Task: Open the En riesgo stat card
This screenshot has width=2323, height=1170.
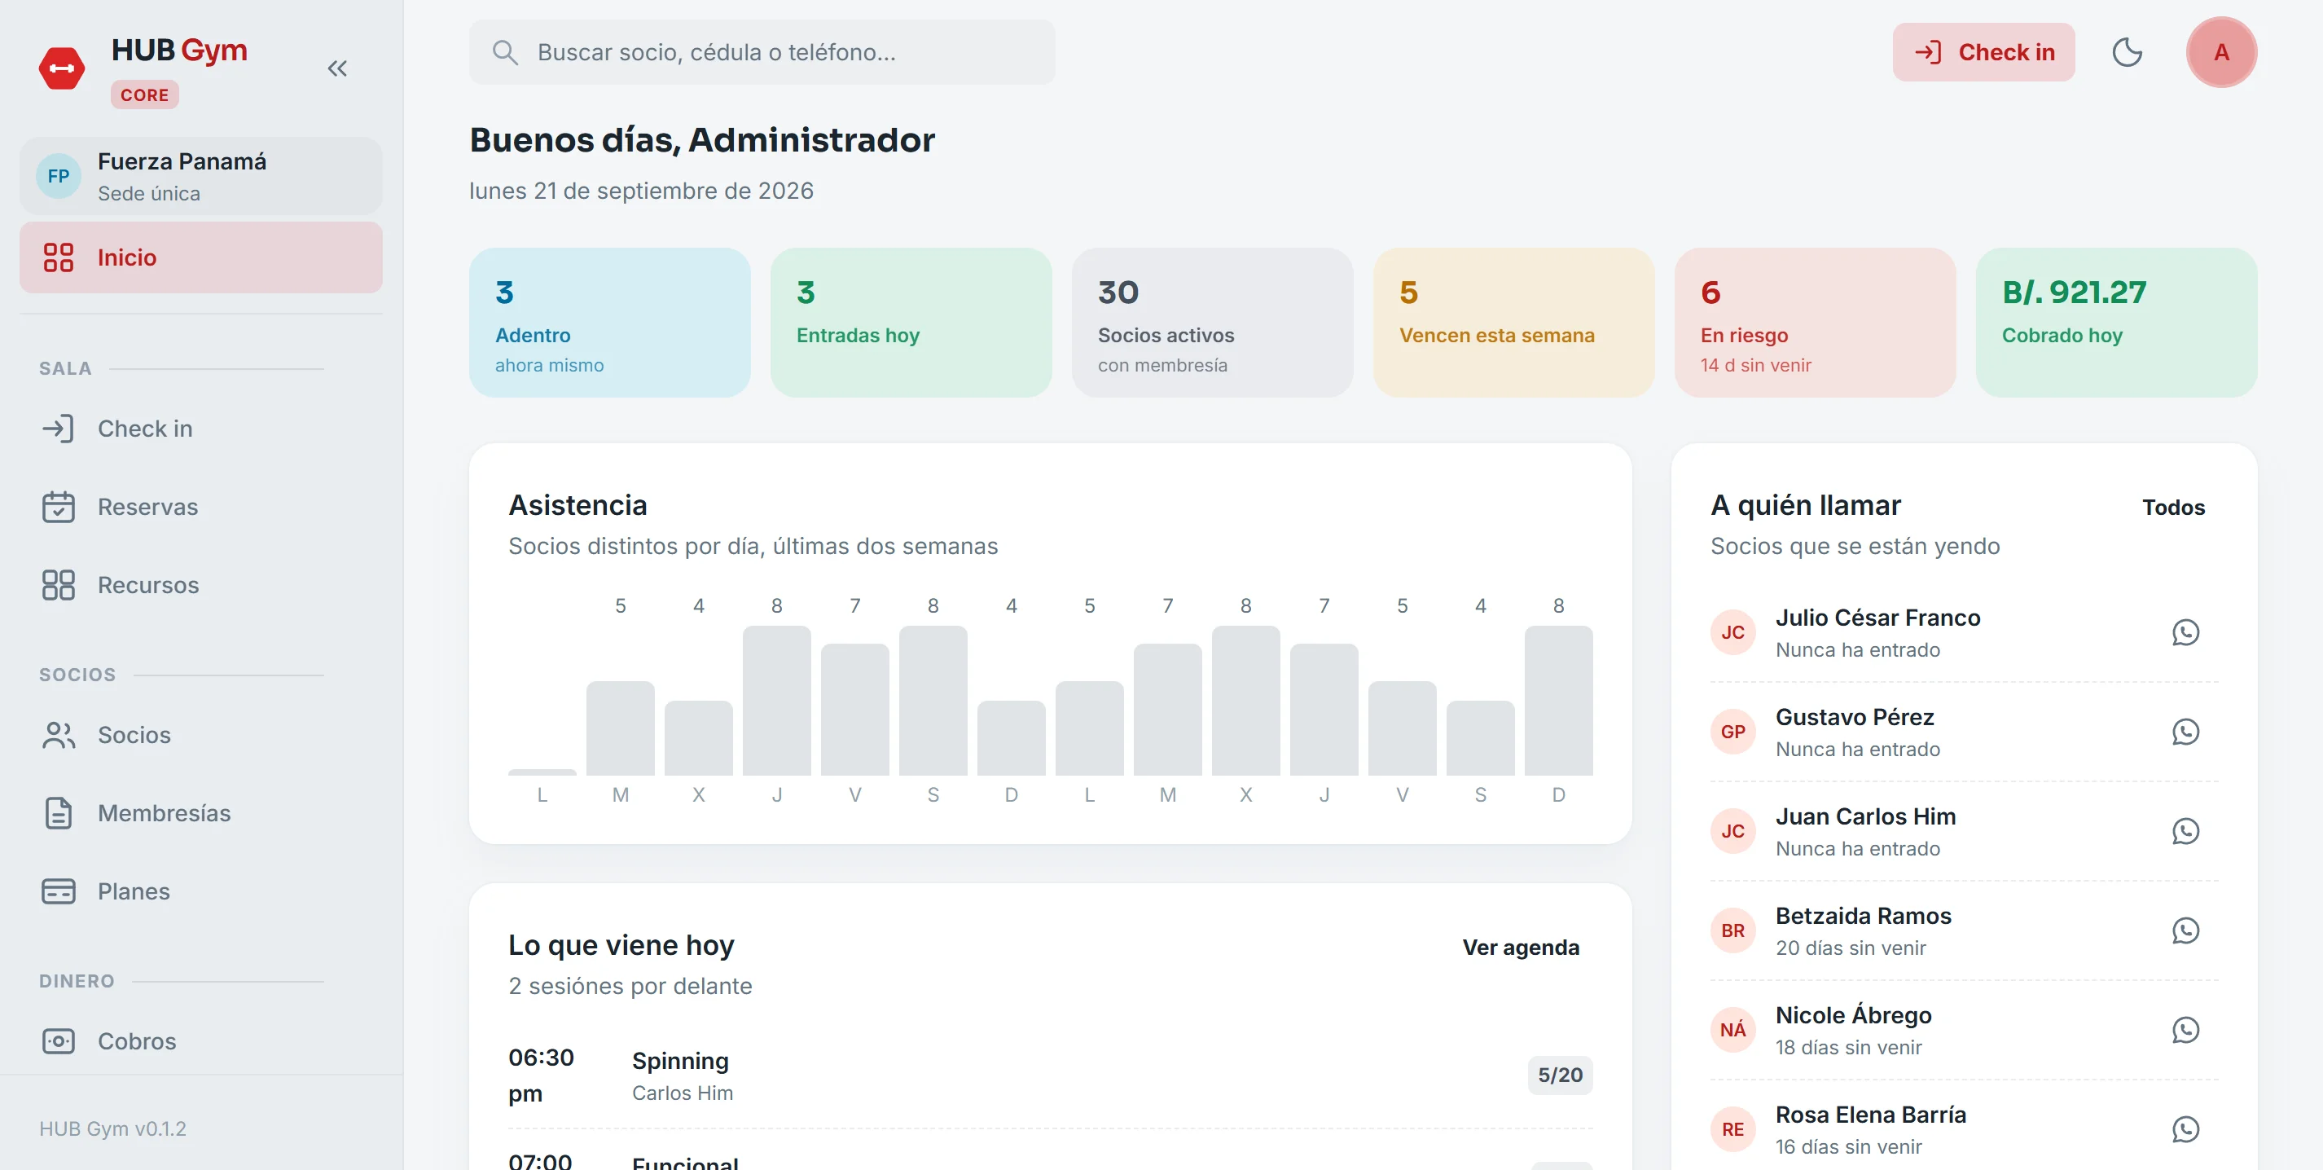Action: click(1815, 323)
